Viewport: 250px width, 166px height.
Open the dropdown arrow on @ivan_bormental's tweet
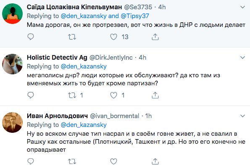(242, 116)
